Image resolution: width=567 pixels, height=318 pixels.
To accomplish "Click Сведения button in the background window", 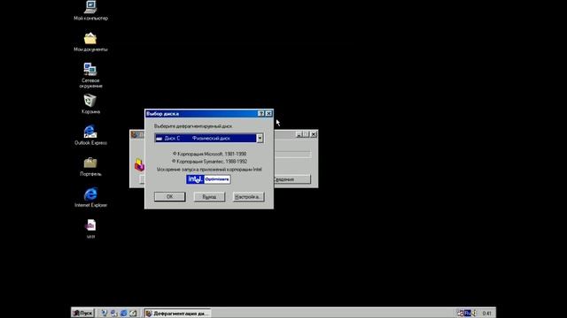I will click(x=292, y=179).
